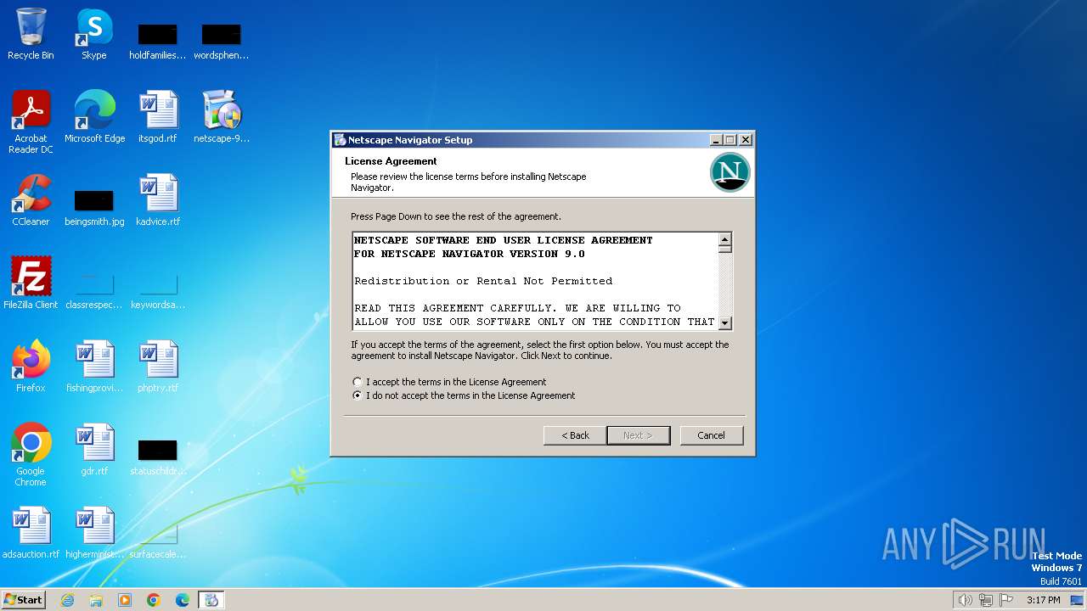Image resolution: width=1087 pixels, height=611 pixels.
Task: Select the classrespec desktop item
Action: pyautogui.click(x=94, y=289)
